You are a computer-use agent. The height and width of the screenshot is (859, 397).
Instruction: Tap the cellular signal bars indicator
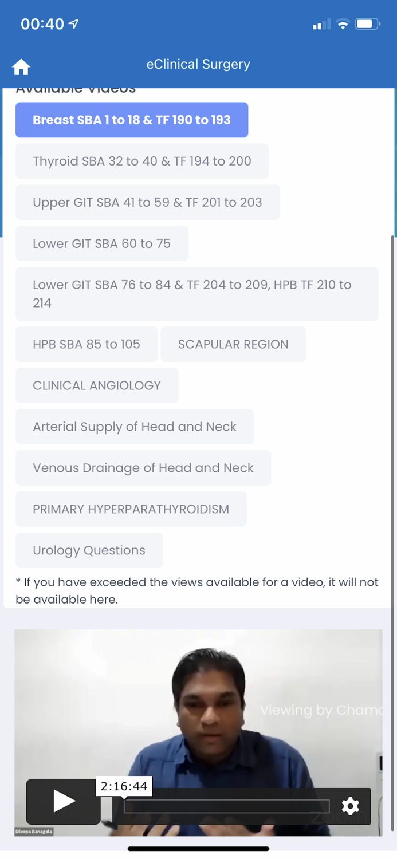pyautogui.click(x=320, y=24)
